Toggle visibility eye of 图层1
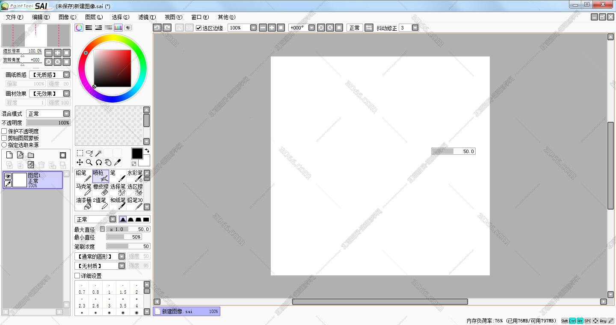Viewport: 616px width, 325px height. [x=8, y=176]
